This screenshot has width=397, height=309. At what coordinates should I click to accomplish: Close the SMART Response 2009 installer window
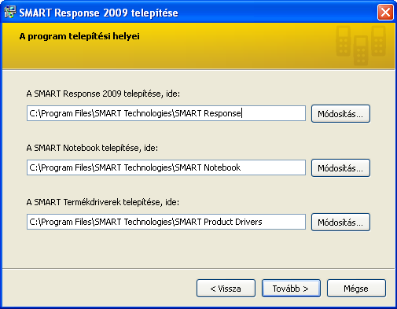point(385,13)
